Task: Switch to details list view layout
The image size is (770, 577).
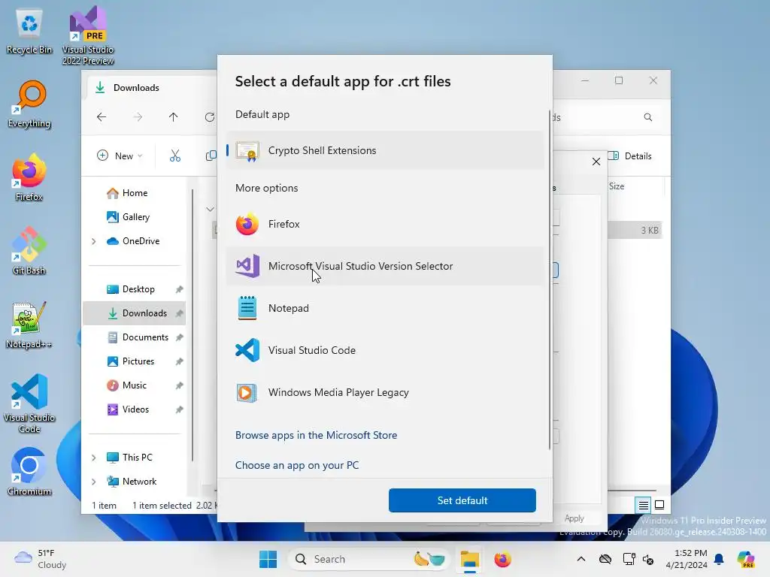Action: (644, 505)
